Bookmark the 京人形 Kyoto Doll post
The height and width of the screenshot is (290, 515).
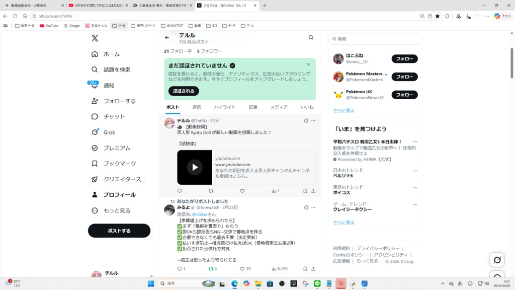[x=305, y=191]
